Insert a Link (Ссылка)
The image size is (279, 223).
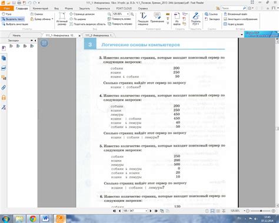211,14
